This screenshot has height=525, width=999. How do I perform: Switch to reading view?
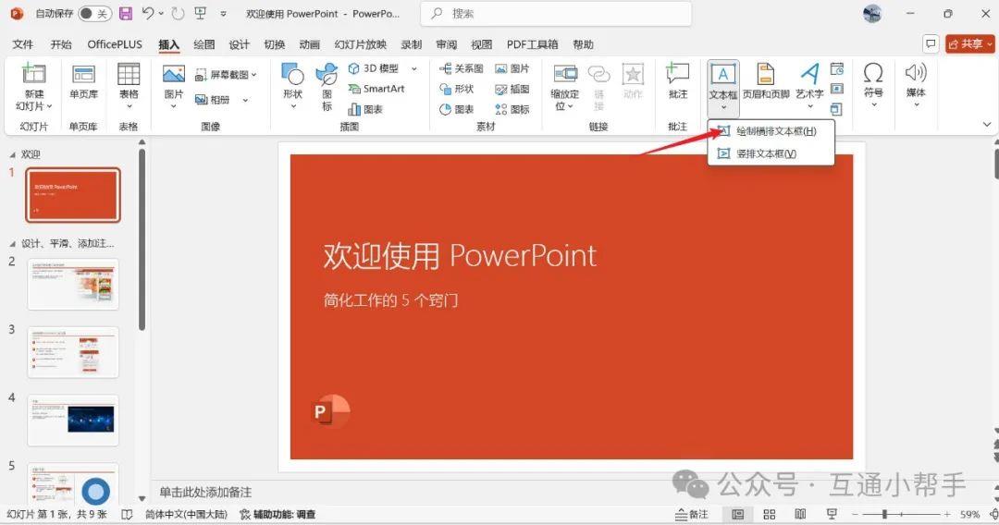[x=800, y=514]
